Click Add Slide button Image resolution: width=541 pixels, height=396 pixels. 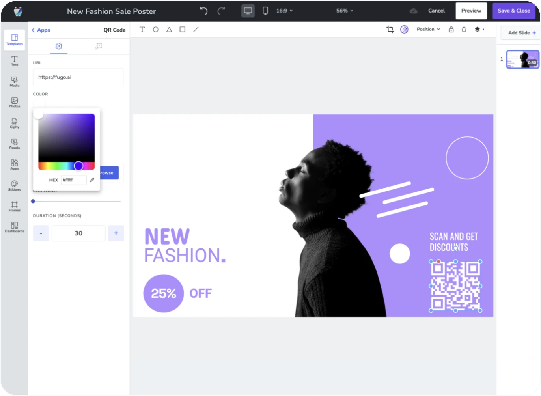522,33
